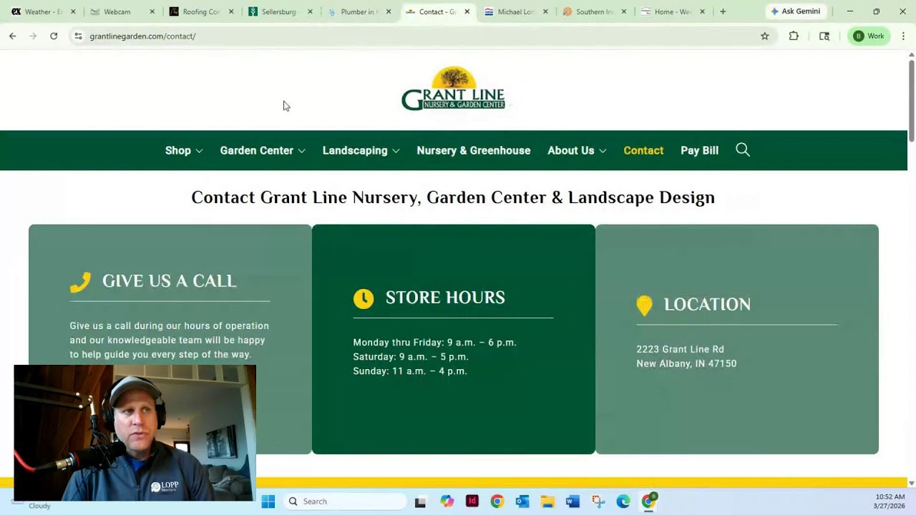916x515 pixels.
Task: Click the yellow map pin icon
Action: click(x=644, y=305)
